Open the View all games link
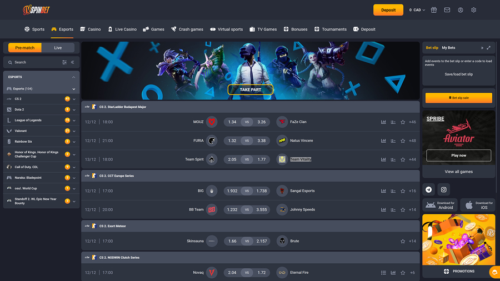The image size is (500, 281). click(x=459, y=172)
